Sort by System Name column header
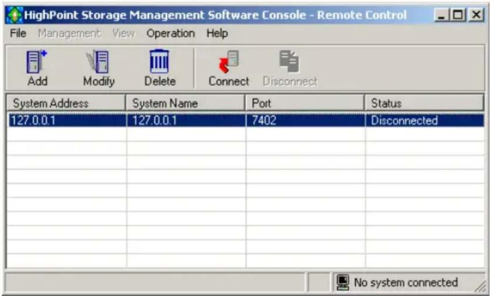 click(x=185, y=103)
